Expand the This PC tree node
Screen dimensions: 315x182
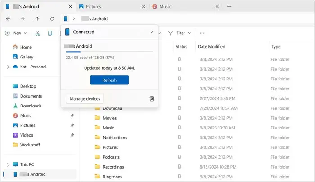point(8,164)
